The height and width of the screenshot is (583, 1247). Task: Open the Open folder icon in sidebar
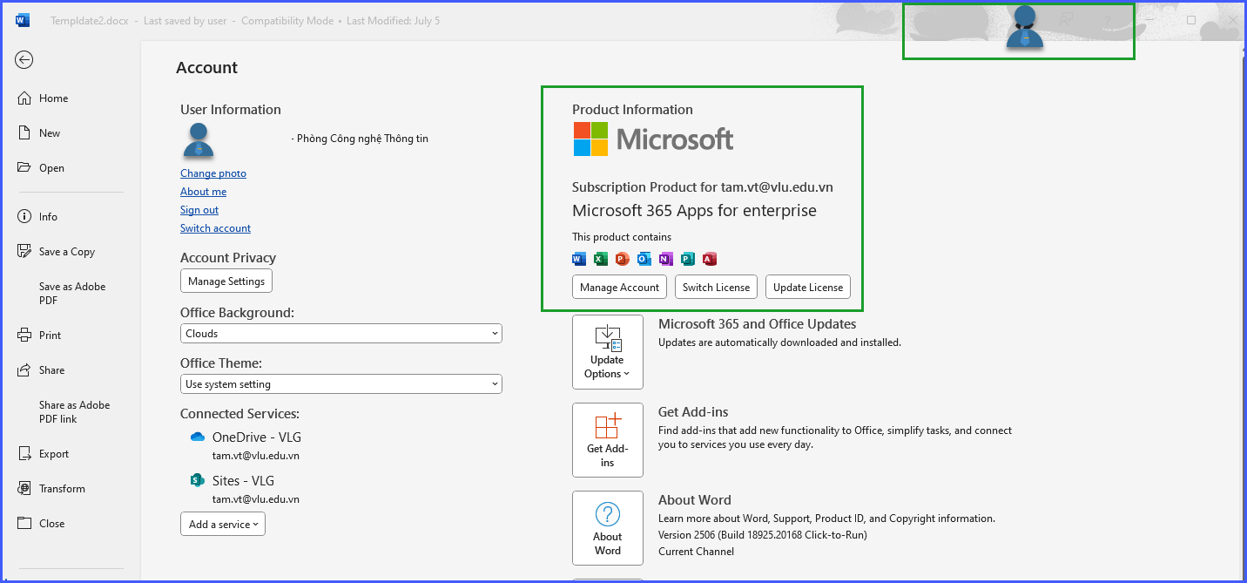[x=24, y=168]
